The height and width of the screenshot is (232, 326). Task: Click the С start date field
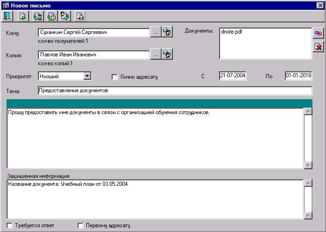[232, 75]
